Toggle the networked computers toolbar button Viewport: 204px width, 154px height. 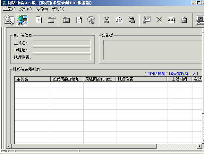point(22,20)
